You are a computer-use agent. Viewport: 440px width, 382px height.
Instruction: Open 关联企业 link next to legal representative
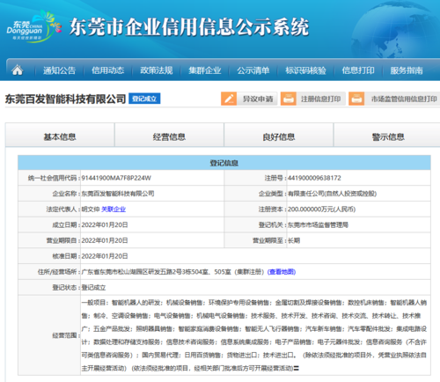click(114, 209)
